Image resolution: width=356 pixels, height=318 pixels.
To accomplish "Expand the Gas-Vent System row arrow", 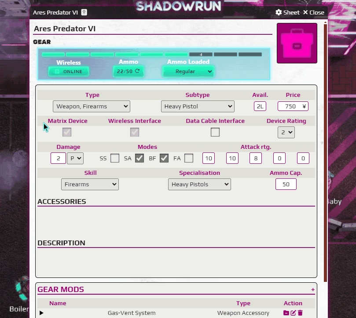I will [x=41, y=313].
